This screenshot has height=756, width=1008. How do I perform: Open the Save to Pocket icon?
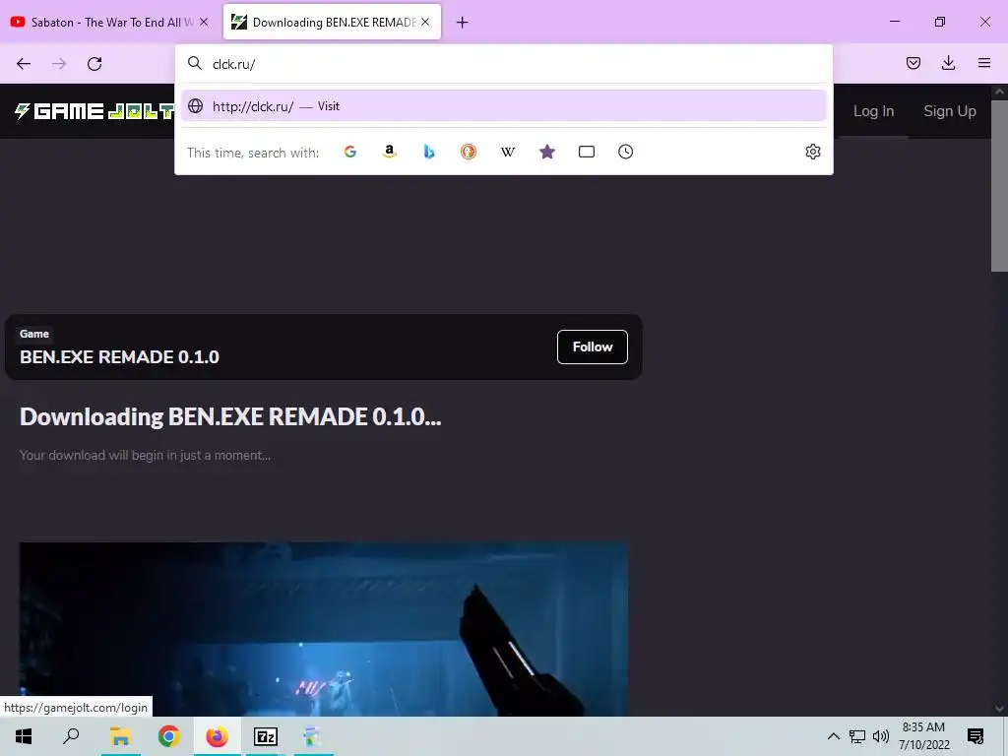tap(913, 63)
